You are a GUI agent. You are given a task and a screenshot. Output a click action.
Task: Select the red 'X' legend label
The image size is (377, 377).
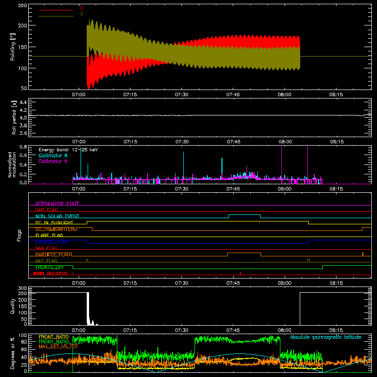[82, 8]
